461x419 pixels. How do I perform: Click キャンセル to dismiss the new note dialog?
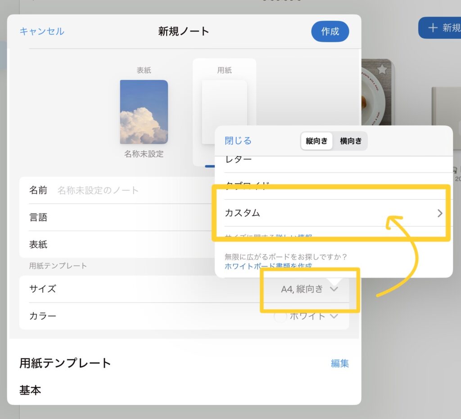[42, 31]
